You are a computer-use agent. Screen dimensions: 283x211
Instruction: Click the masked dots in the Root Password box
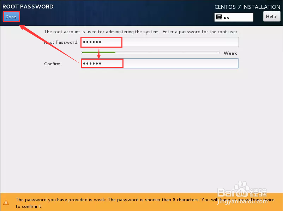tap(91, 42)
